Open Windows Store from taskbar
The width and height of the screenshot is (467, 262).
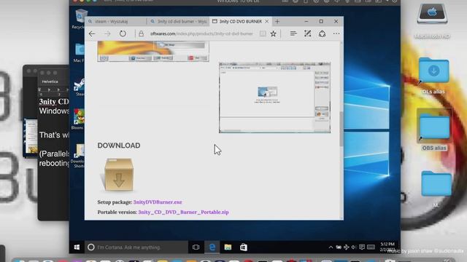click(x=244, y=247)
